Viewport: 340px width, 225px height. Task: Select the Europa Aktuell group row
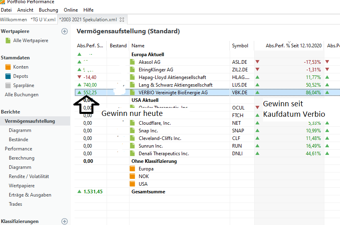[148, 55]
